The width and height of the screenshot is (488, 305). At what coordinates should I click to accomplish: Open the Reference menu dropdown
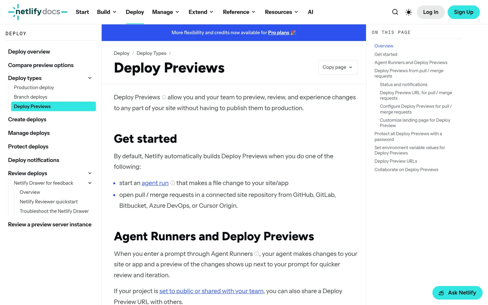(239, 12)
